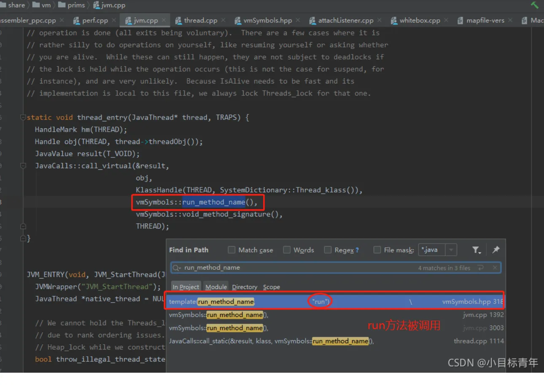Viewport: 544px width, 390px height.
Task: Close the assembler_ppc.cpp editor tab
Action: pyautogui.click(x=62, y=20)
